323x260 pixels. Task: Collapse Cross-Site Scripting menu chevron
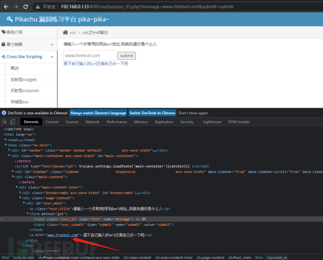[52, 57]
